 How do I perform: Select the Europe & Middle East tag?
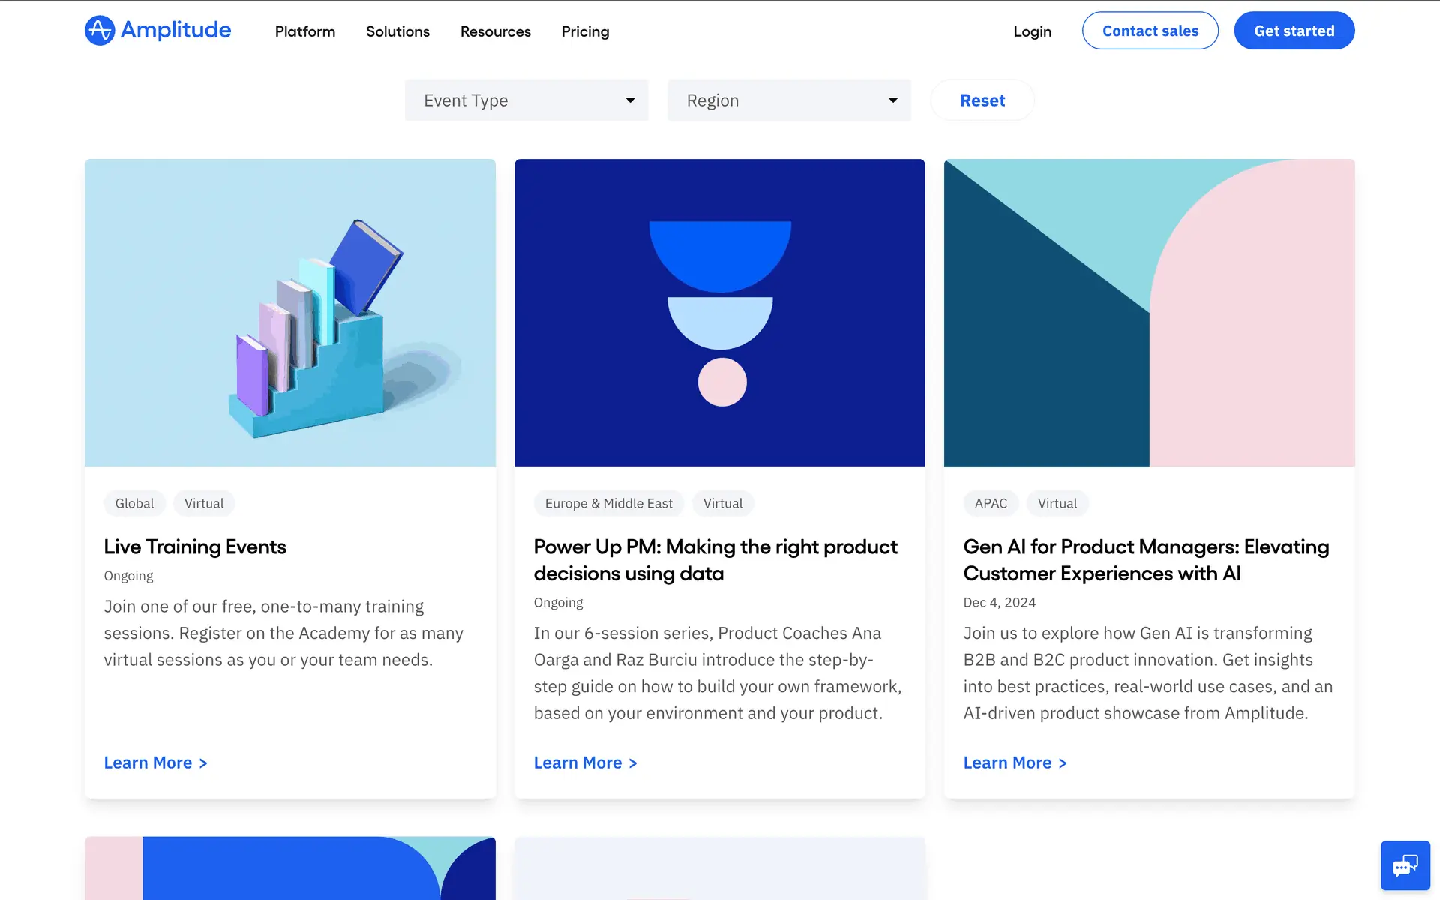point(608,504)
